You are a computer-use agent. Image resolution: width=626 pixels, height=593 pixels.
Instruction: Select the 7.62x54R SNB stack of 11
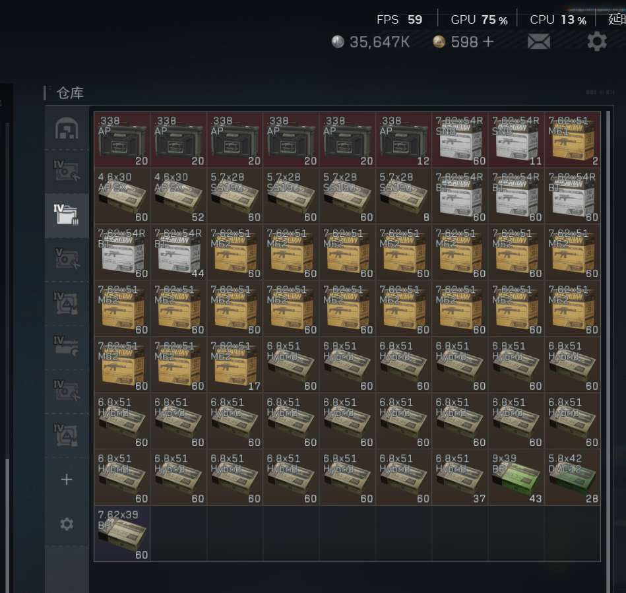tap(516, 140)
